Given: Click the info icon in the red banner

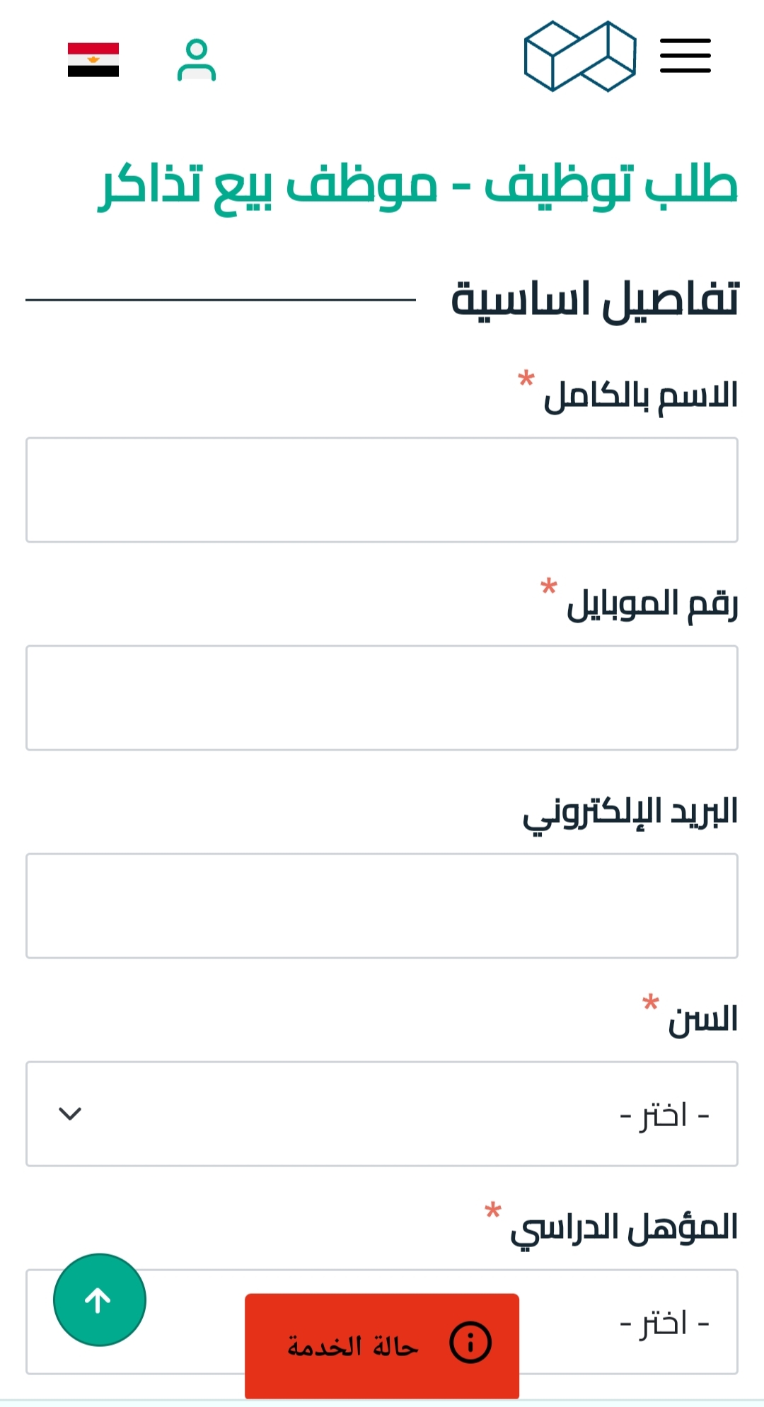Looking at the screenshot, I should click(470, 1342).
